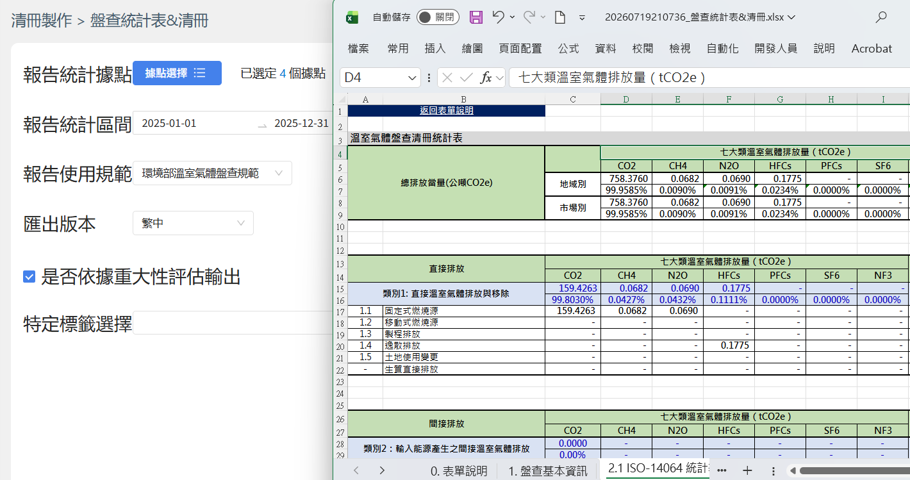Open Insert Function with the fx icon
Screen dimensions: 910x480
pyautogui.click(x=486, y=78)
